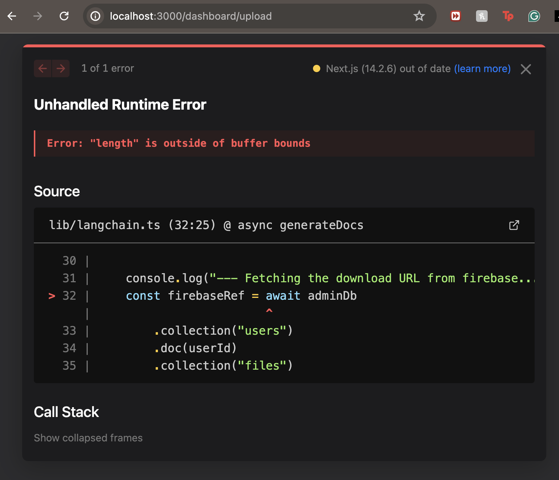Select the buffer bounds error message

tap(178, 143)
